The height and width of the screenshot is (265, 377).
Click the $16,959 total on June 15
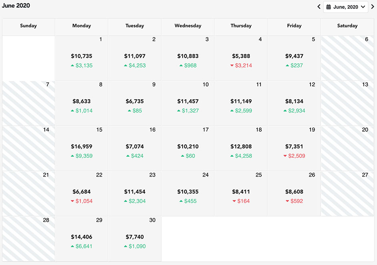82,147
